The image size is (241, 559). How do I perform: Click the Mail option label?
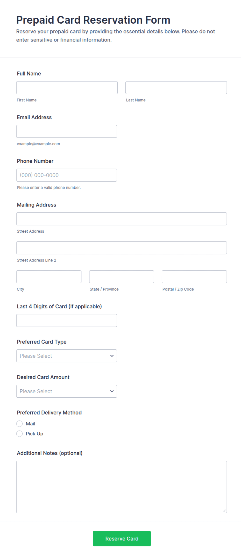pyautogui.click(x=30, y=424)
